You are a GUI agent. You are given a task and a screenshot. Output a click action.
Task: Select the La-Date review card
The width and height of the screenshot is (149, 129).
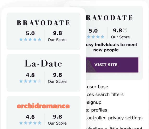pos(44,73)
